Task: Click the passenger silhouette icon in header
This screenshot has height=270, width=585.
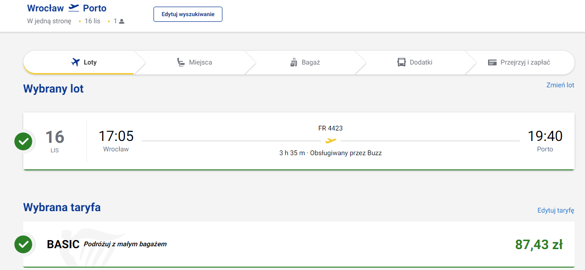Action: pyautogui.click(x=122, y=21)
